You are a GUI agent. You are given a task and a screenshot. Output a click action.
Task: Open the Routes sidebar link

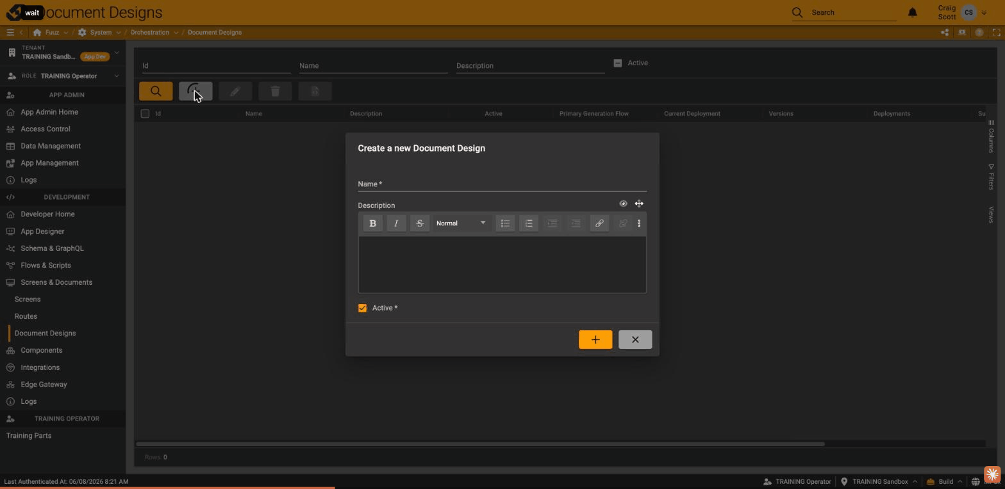26,316
